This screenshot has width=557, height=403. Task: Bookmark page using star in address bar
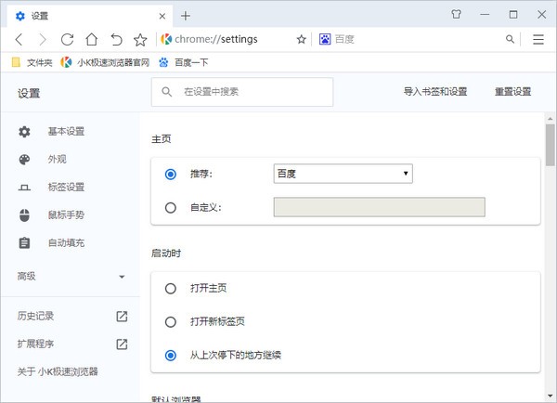301,39
